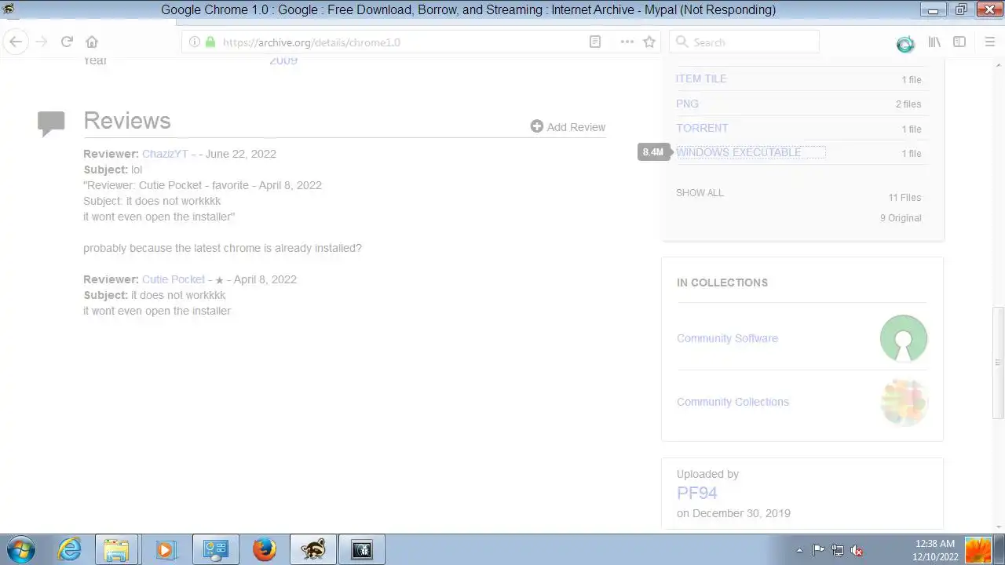Toggle reader view icon
The image size is (1005, 565).
tap(595, 42)
